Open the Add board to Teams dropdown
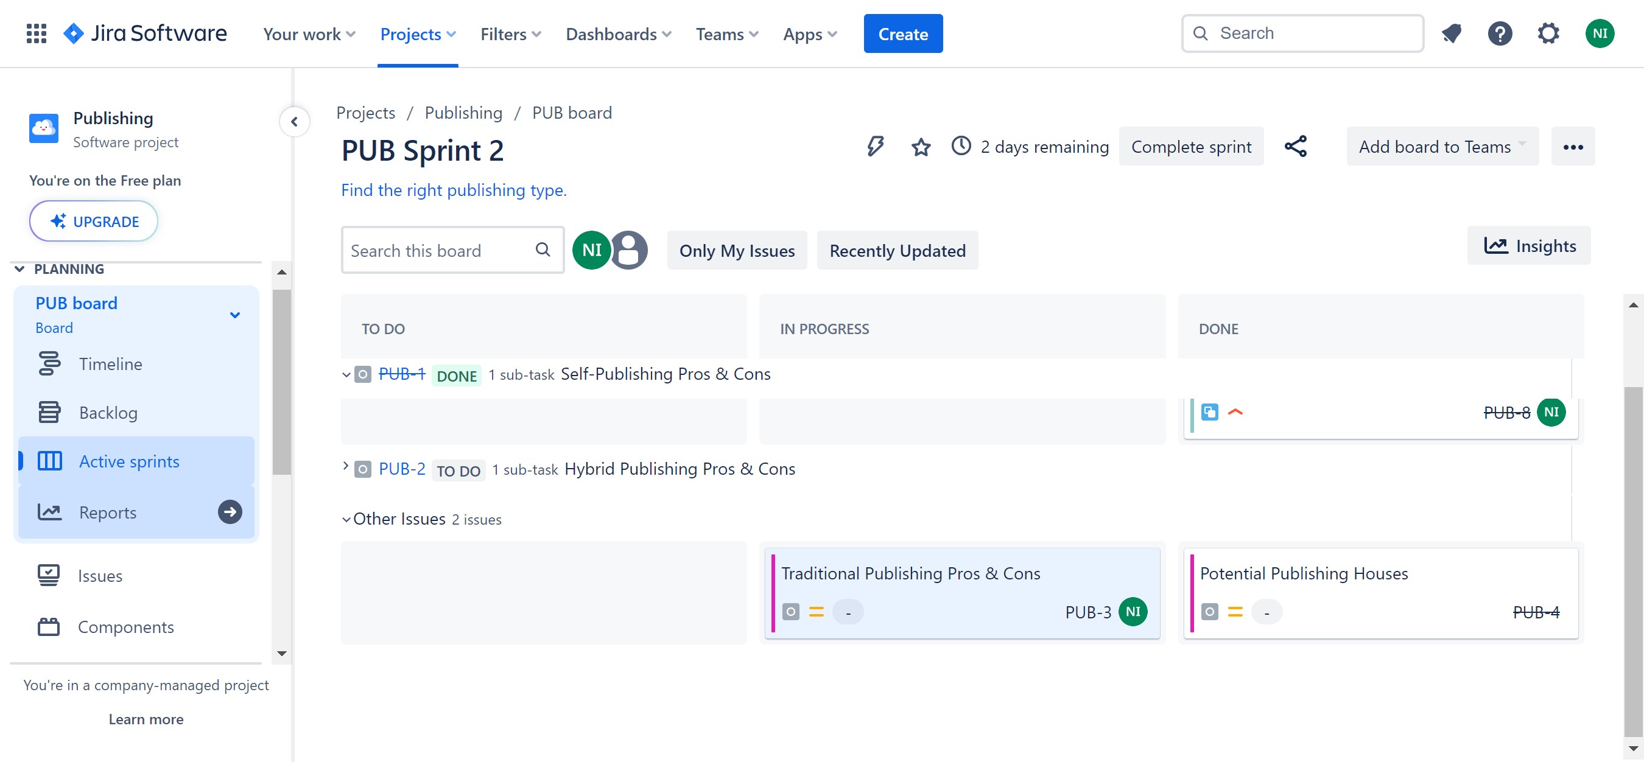Screen dimensions: 1644x762 tap(1442, 147)
